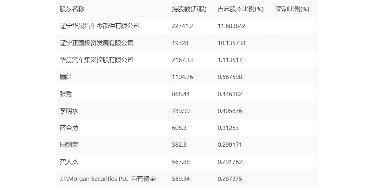Screen dimensions: 373x187
Task: Select shareholder 辽宁华晟汽车零部件有限公司
Action: pyautogui.click(x=99, y=26)
